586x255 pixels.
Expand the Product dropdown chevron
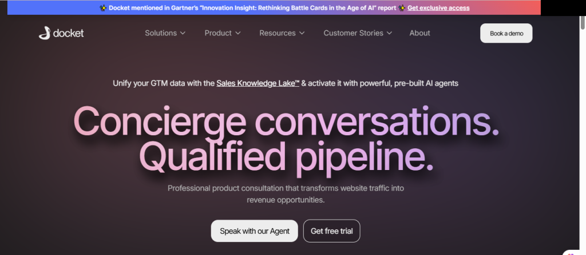click(x=237, y=33)
